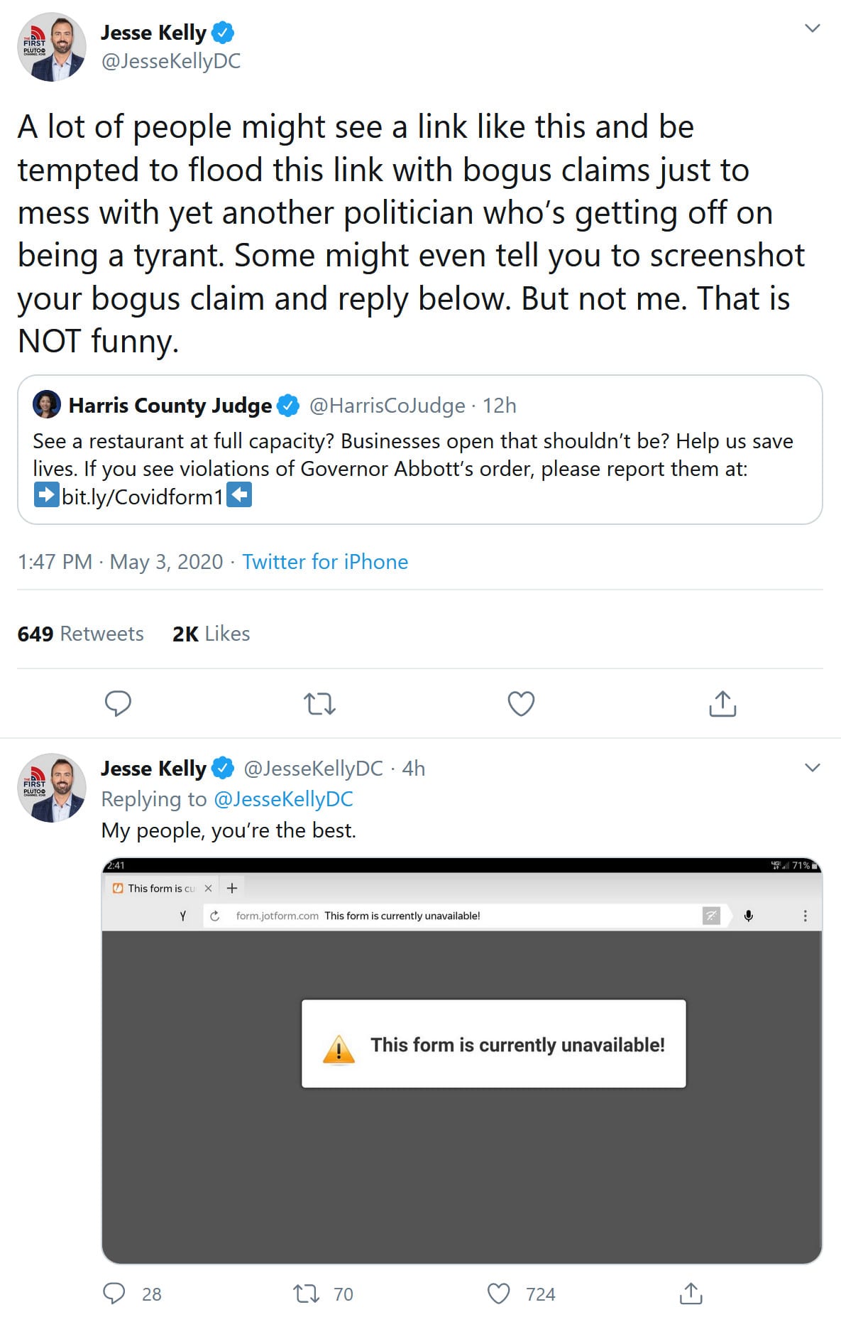Open comments on the reply tweet with 28 replies
Viewport: 841px width, 1317px height.
pyautogui.click(x=114, y=1294)
